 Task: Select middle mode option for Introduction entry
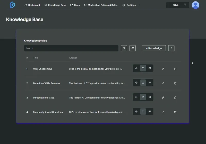pyautogui.click(x=143, y=97)
